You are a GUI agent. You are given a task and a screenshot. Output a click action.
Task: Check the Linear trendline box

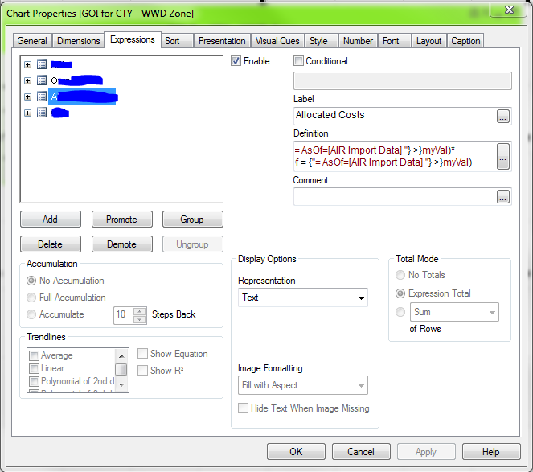[x=34, y=368]
